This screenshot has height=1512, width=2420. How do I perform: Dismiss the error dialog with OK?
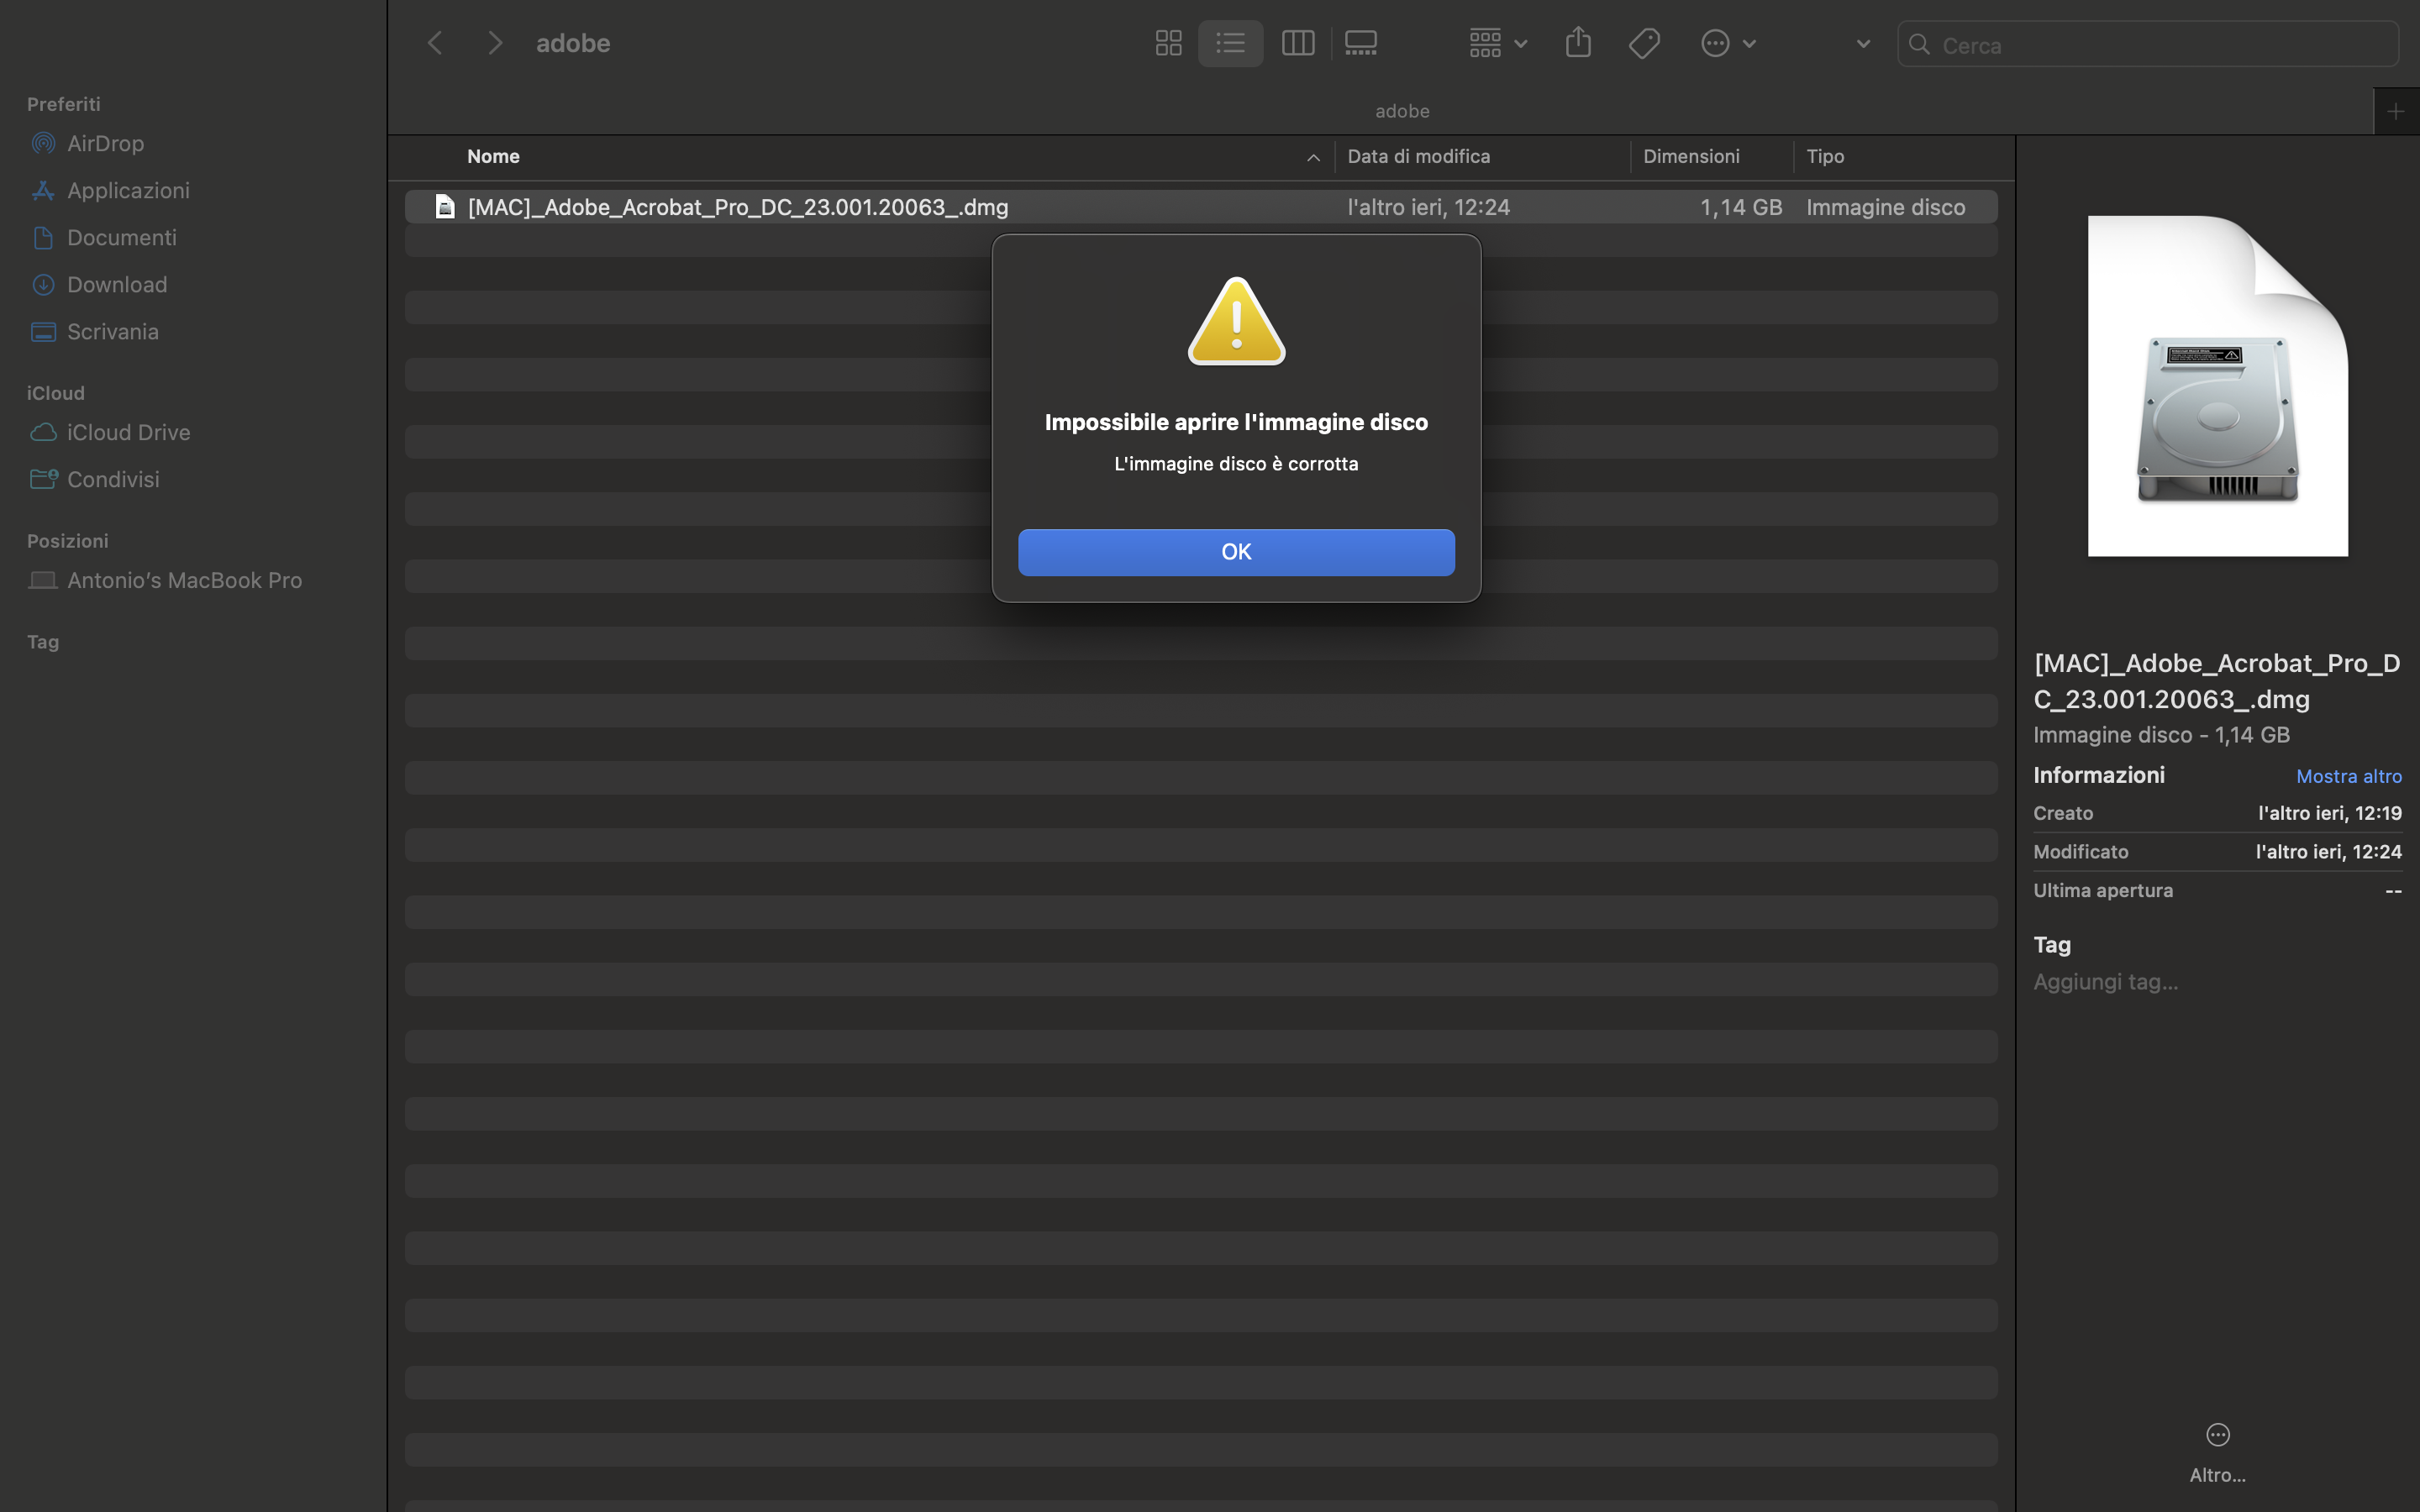pyautogui.click(x=1236, y=552)
